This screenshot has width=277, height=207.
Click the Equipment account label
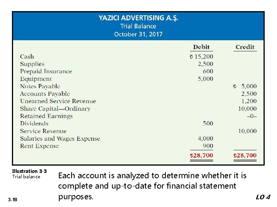36,79
